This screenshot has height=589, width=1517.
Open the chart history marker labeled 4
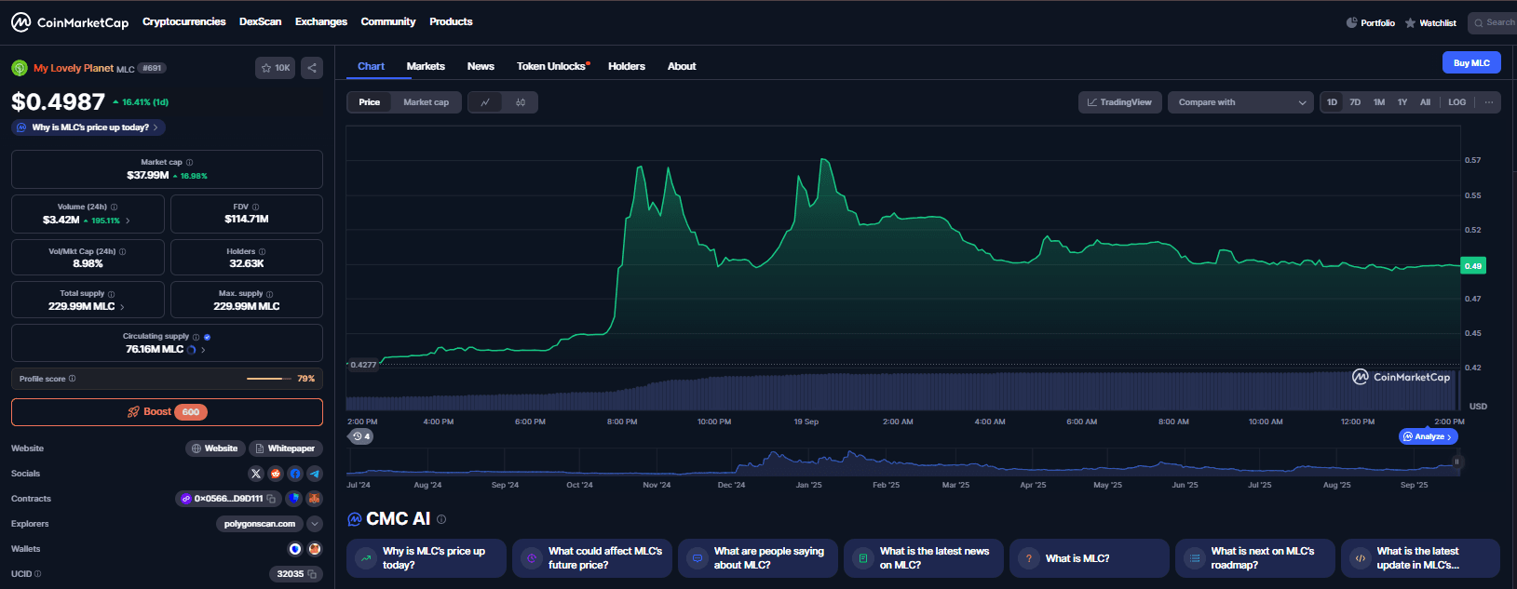click(x=361, y=436)
